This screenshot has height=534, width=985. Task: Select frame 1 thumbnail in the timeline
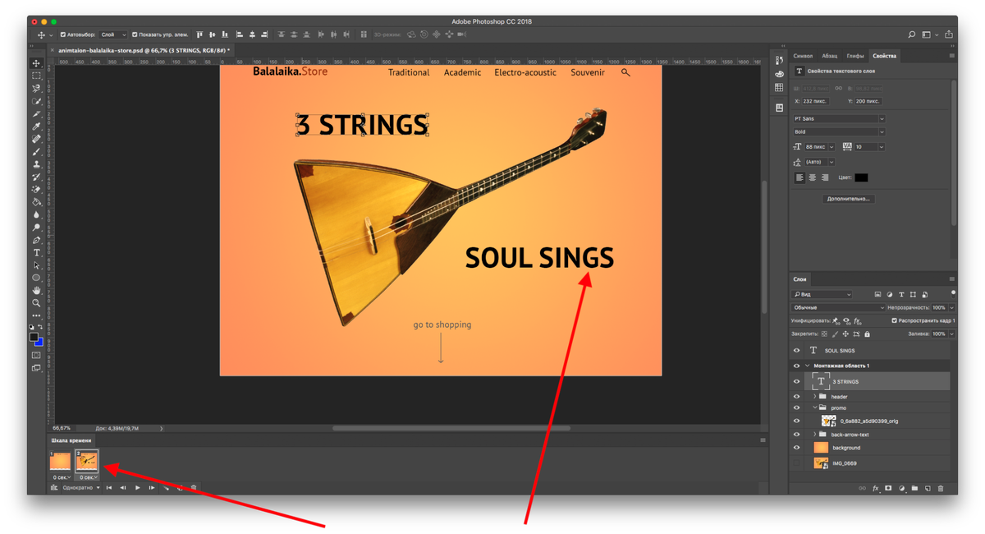click(x=60, y=460)
